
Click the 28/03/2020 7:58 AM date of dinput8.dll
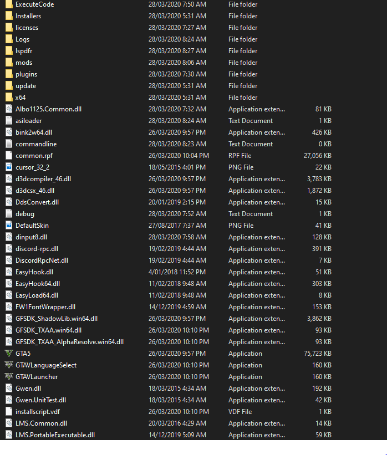point(177,237)
